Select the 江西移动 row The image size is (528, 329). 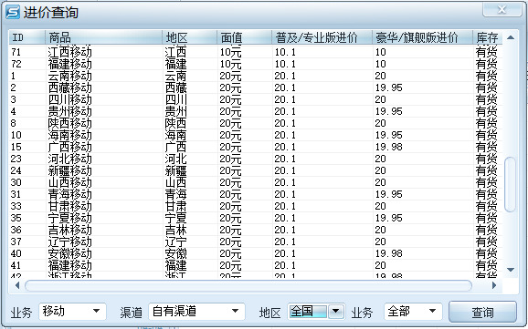pyautogui.click(x=256, y=52)
